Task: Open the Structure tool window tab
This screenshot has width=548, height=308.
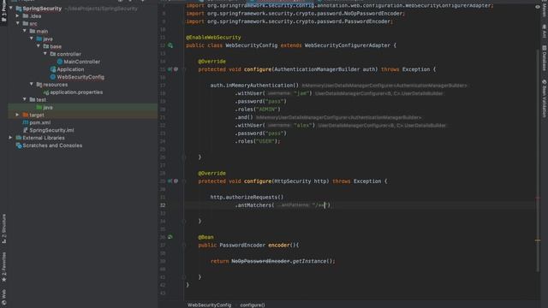Action: (3, 228)
